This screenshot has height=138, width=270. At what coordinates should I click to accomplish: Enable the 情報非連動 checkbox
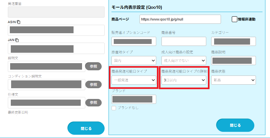pos(234,19)
